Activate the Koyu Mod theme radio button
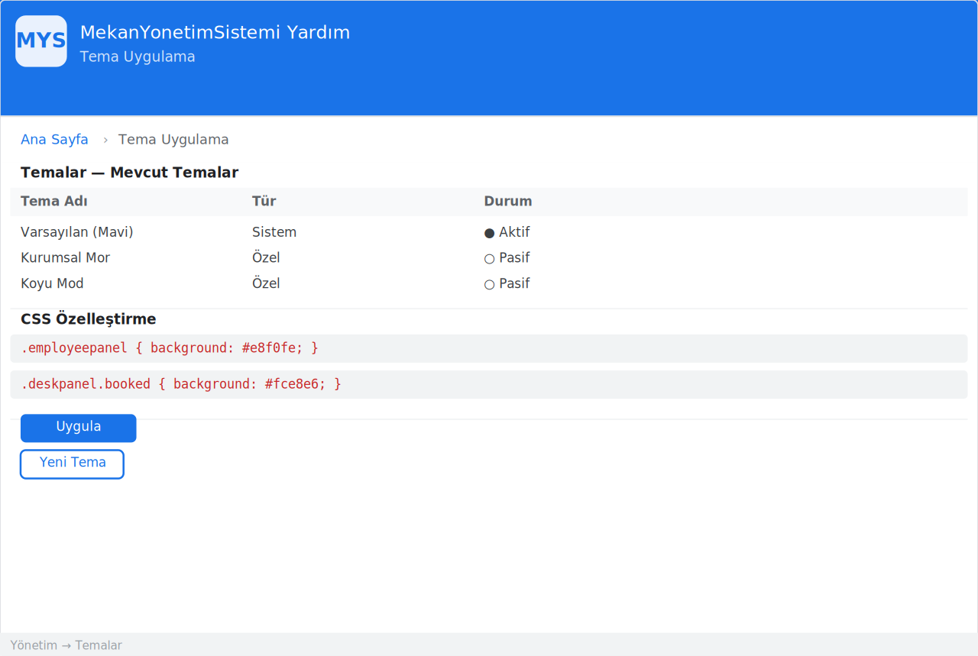 pyautogui.click(x=490, y=285)
